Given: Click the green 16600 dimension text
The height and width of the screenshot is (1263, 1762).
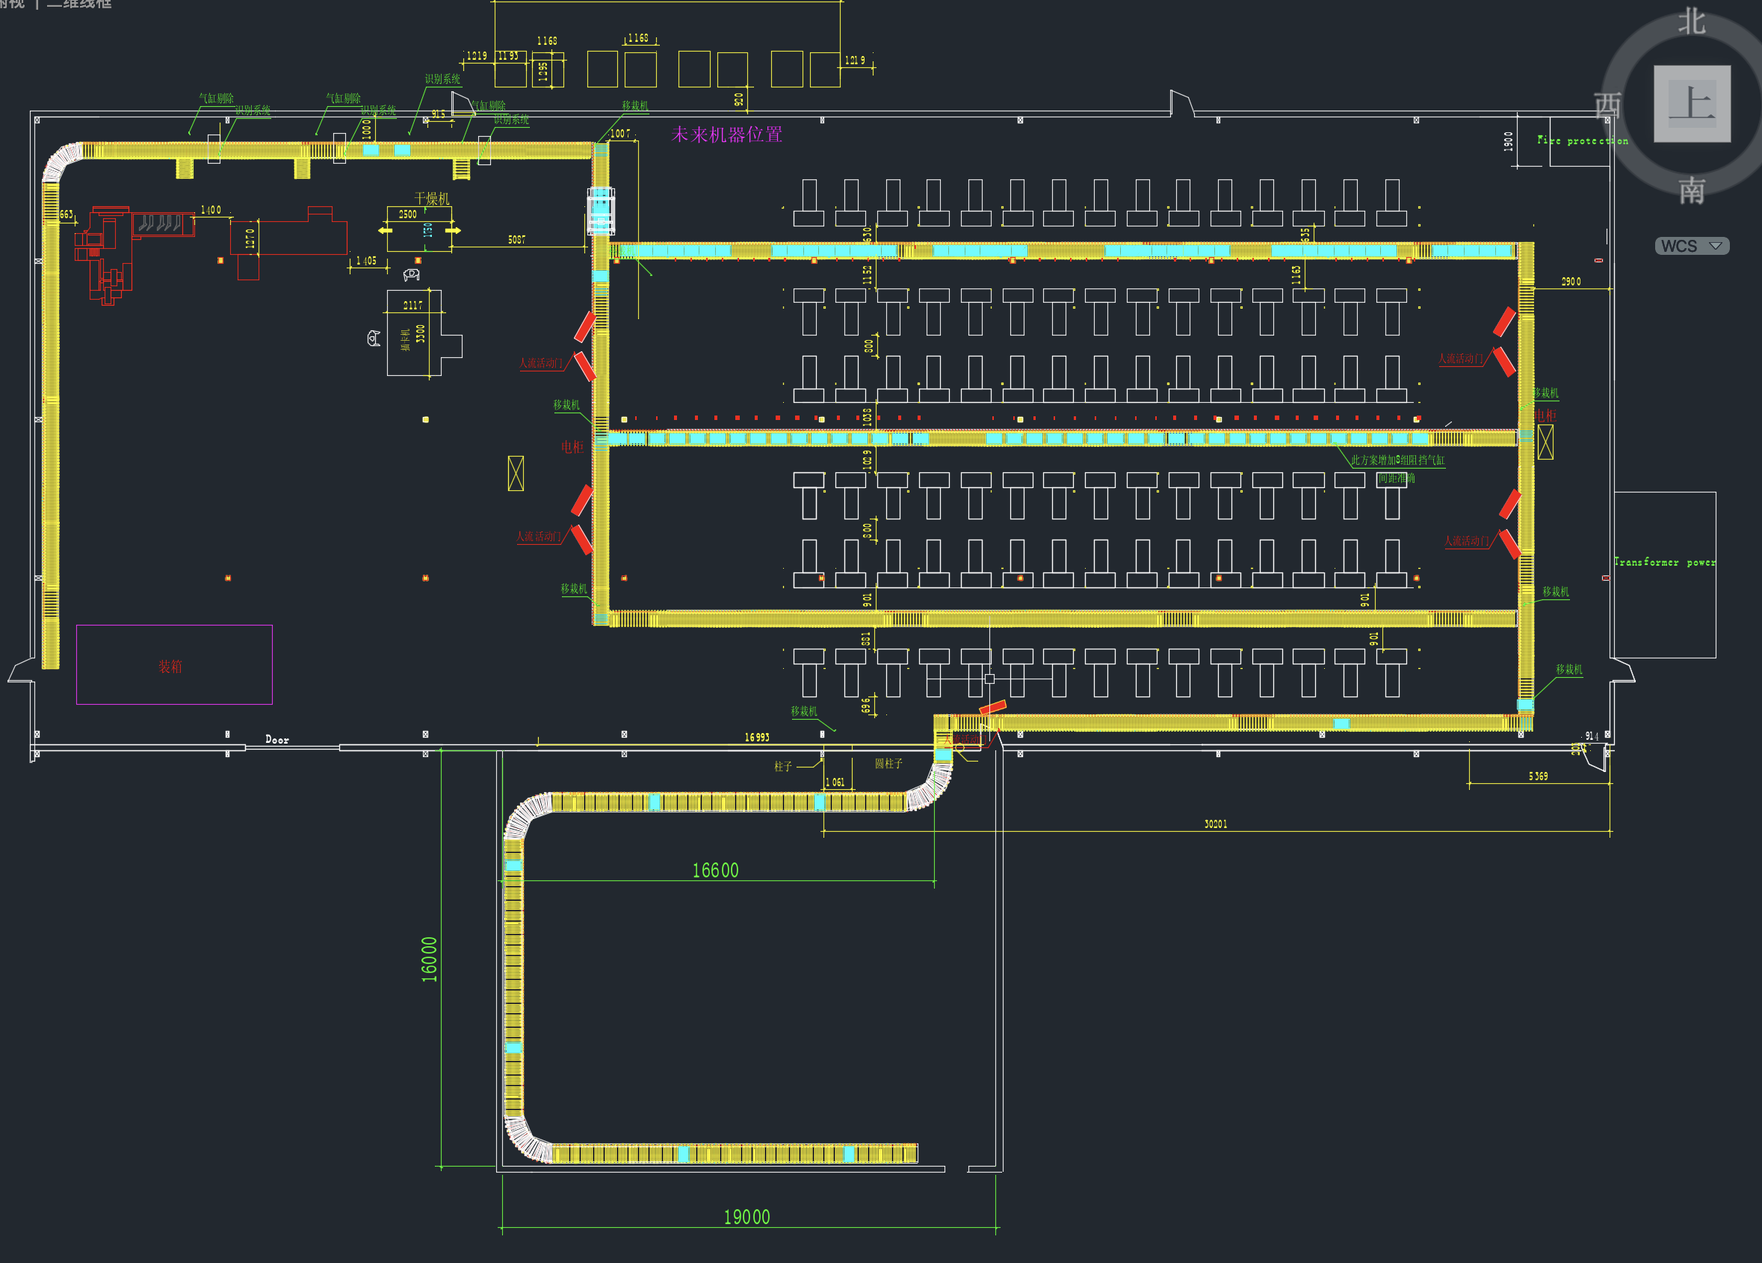Looking at the screenshot, I should click(x=715, y=871).
